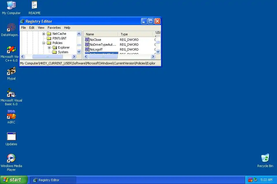Viewport: 277px width, 184px height.
Task: Click the values pane scroll down arrow
Action: (158, 51)
